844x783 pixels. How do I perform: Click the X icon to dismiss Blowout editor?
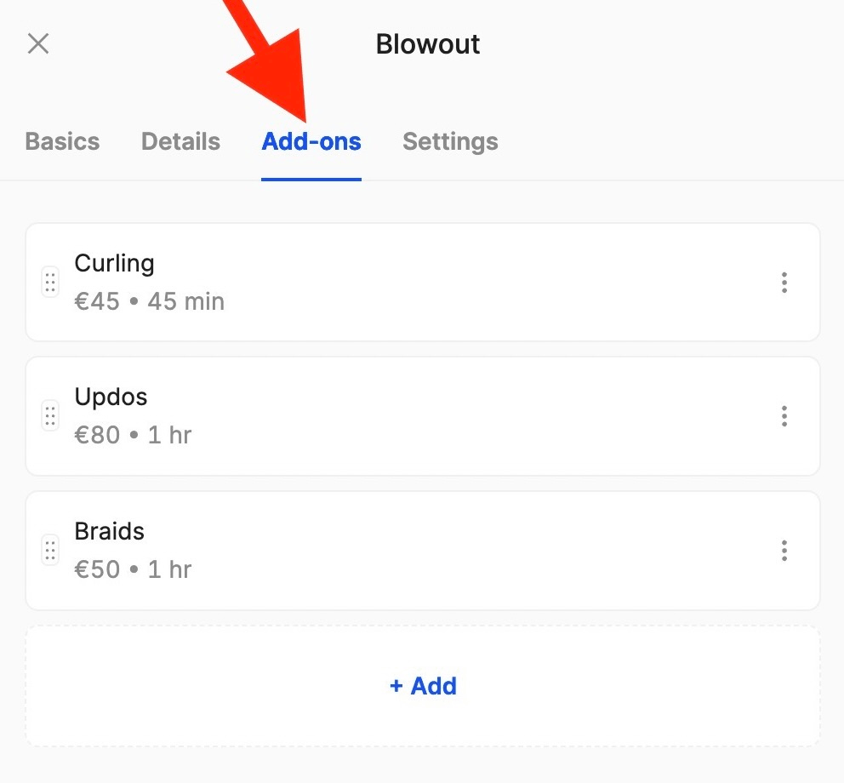[37, 43]
